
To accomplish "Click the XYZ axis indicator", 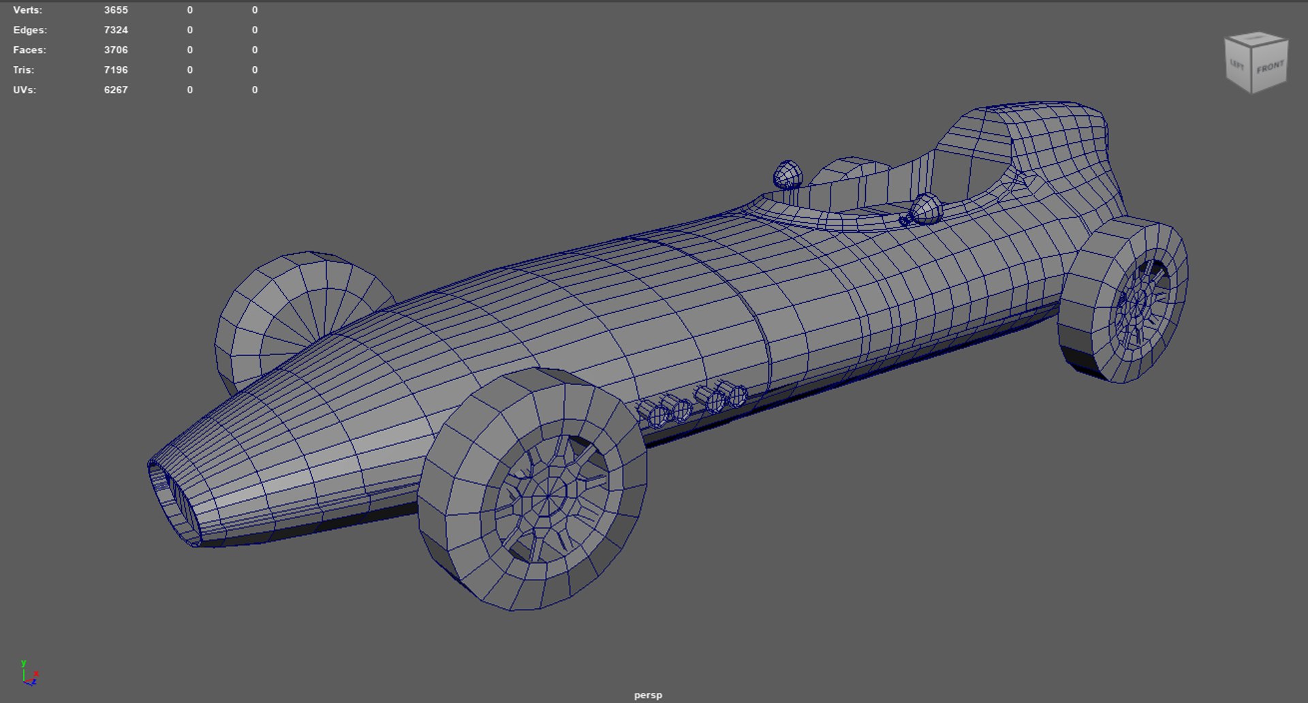I will point(29,672).
